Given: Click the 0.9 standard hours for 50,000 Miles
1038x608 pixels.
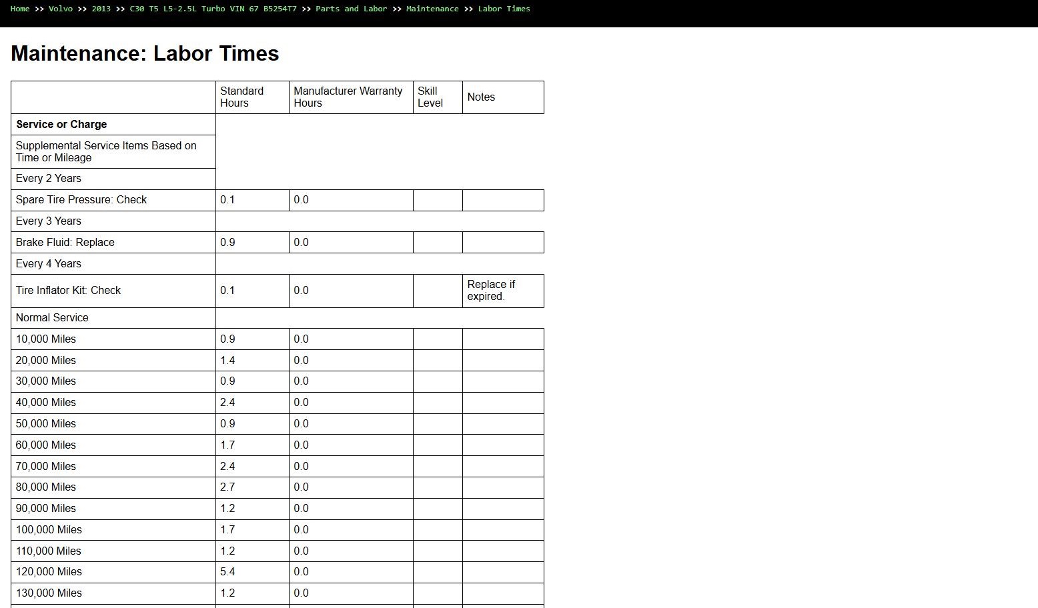Looking at the screenshot, I should pos(252,424).
